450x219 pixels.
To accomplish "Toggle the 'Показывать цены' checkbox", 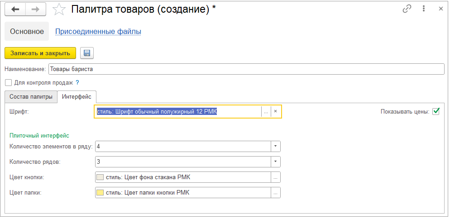I will (436, 111).
